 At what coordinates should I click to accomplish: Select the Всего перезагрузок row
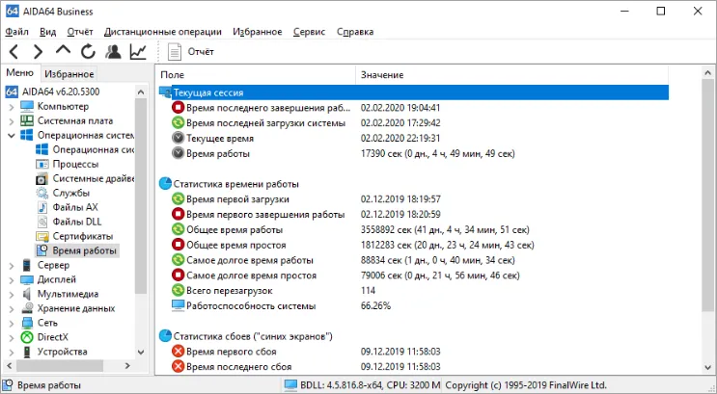click(x=413, y=291)
